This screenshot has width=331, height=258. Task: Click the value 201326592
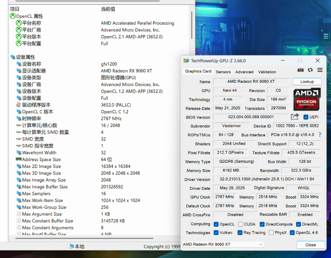(112, 187)
